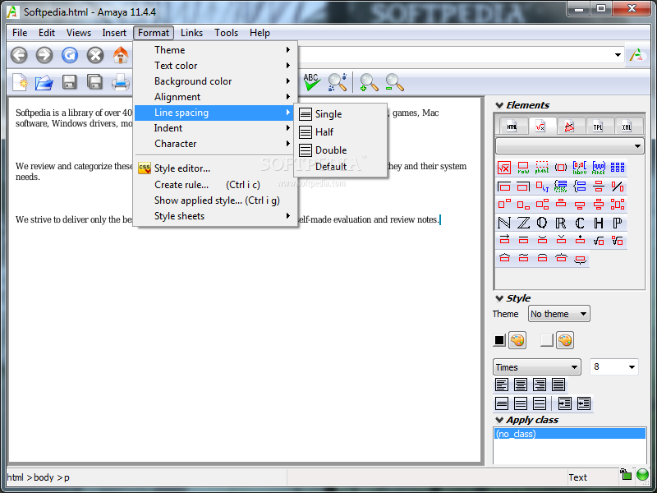
Task: Click the white background color swatch
Action: pos(547,340)
